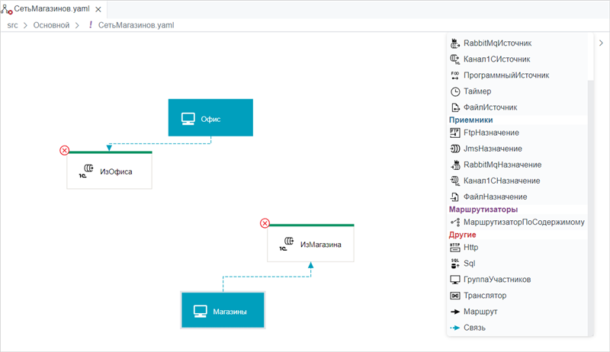
Task: Click the monitor icon in Офис node
Action: click(188, 119)
